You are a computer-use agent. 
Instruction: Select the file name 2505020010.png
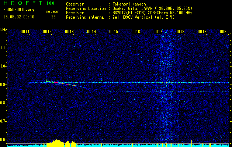coord(19,10)
